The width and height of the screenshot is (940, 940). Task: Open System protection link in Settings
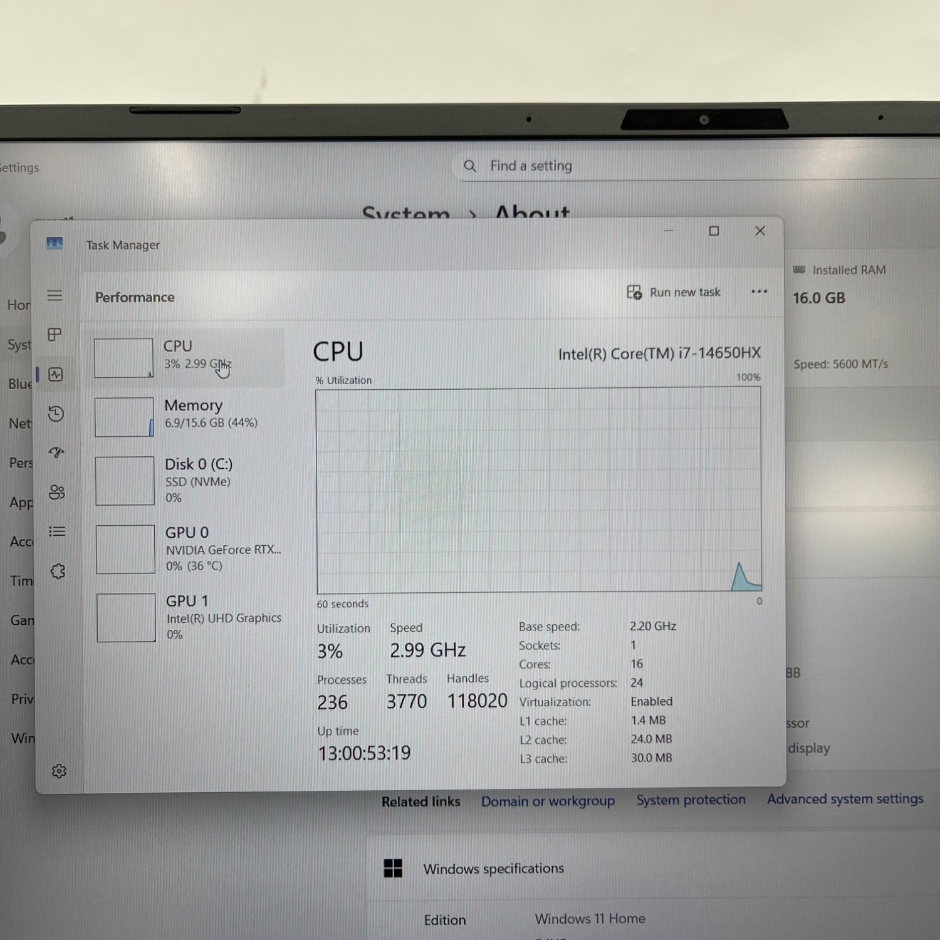point(691,800)
